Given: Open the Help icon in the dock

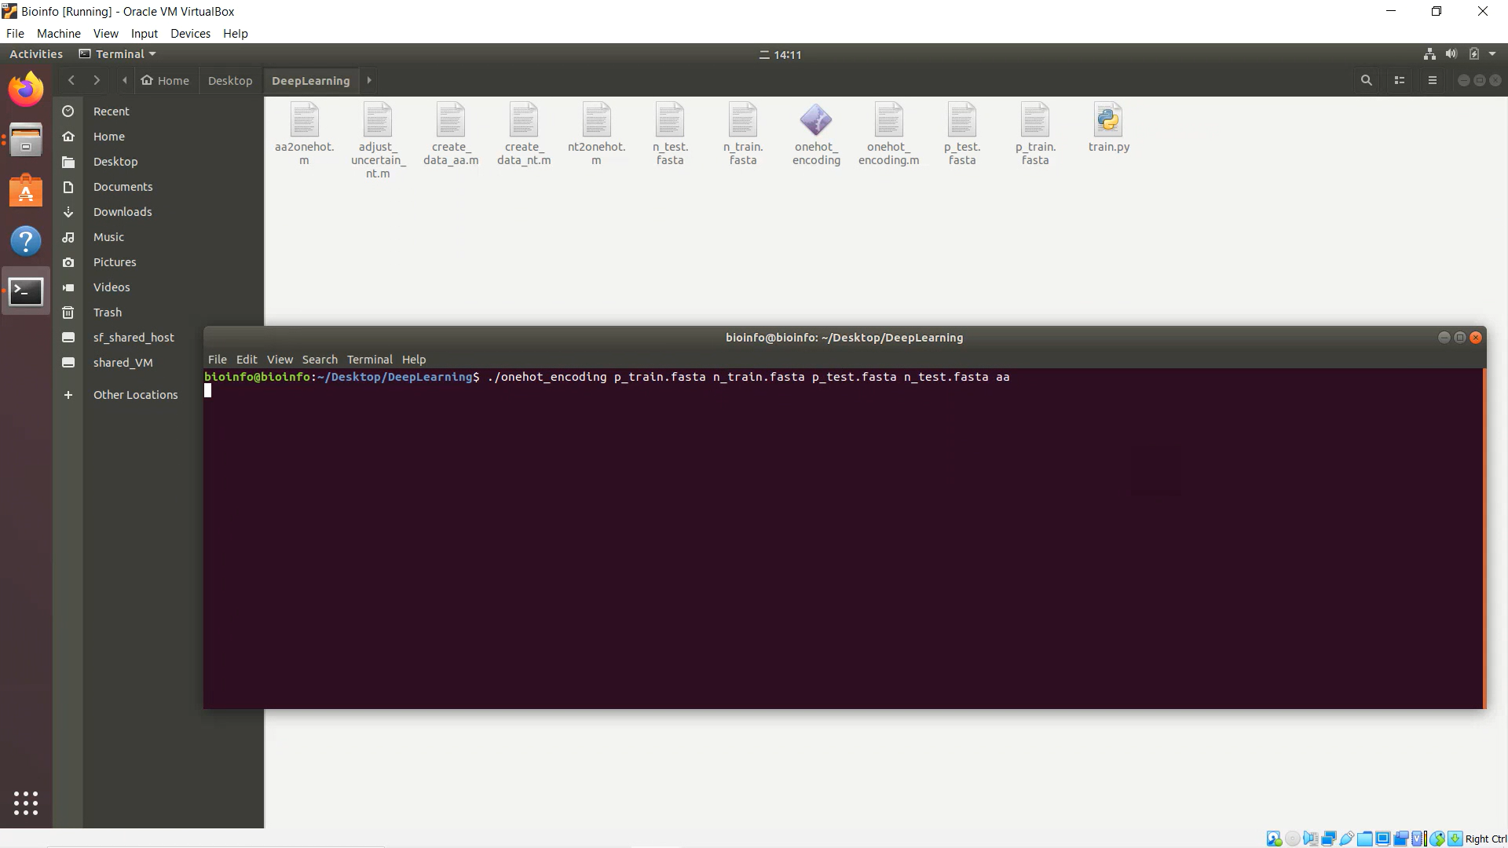Looking at the screenshot, I should click(x=26, y=241).
